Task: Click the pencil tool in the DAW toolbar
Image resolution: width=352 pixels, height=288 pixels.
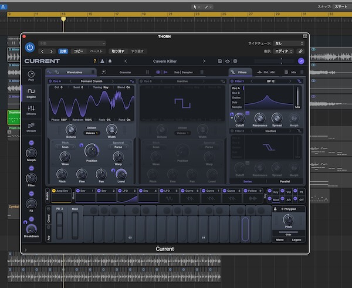Action: pyautogui.click(x=207, y=7)
